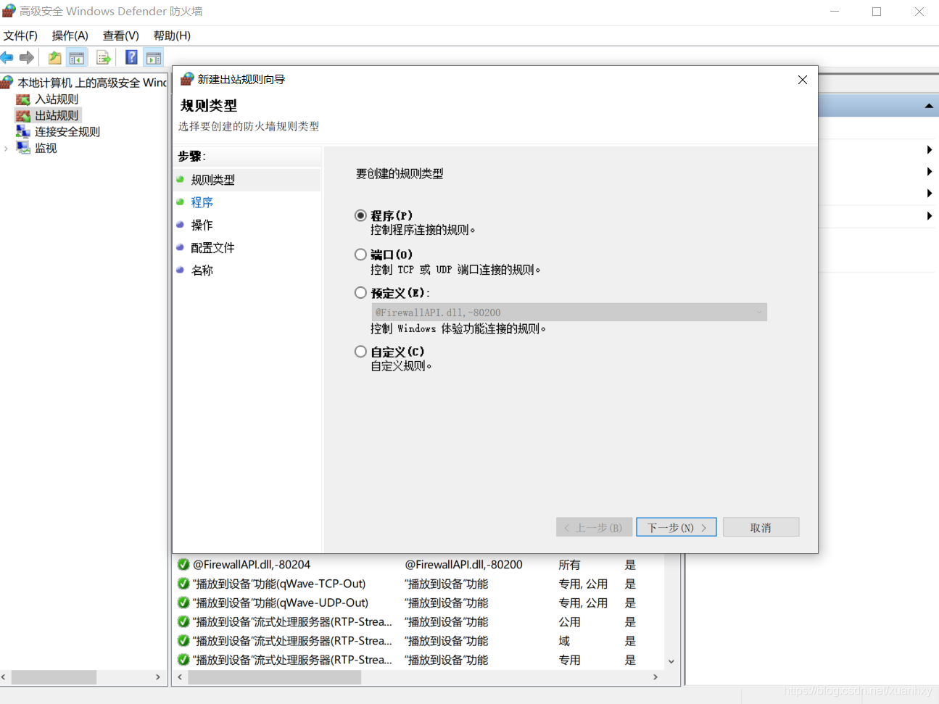Select the 名称 wizard step

(202, 270)
